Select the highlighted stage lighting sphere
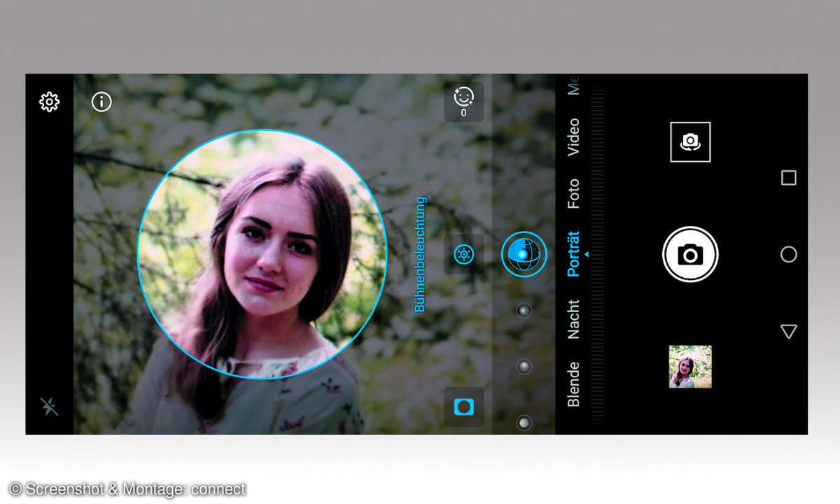The width and height of the screenshot is (840, 504). tap(524, 254)
